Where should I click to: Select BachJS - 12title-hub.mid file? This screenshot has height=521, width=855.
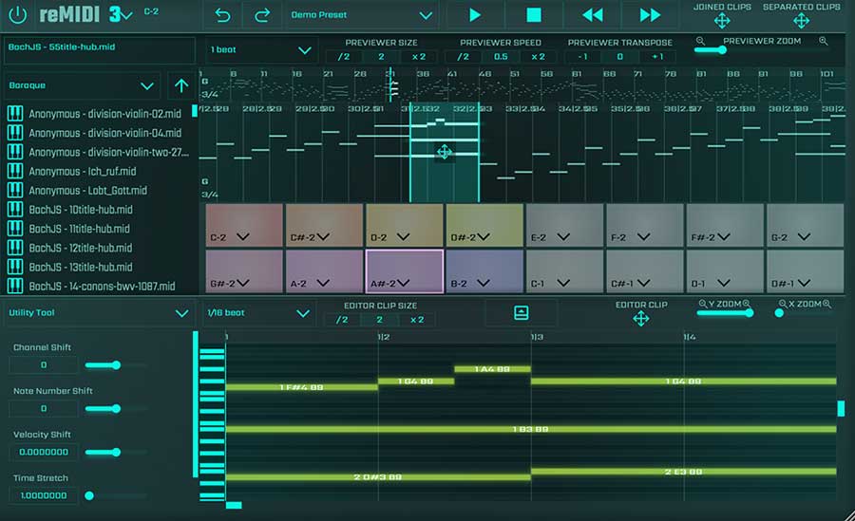click(x=81, y=248)
